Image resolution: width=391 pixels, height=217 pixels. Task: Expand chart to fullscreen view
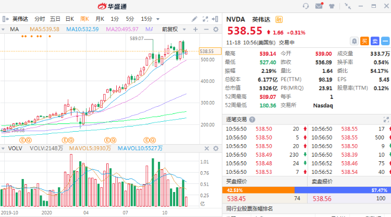pos(205,19)
